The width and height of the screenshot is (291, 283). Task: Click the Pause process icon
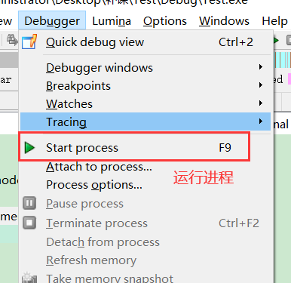29,203
